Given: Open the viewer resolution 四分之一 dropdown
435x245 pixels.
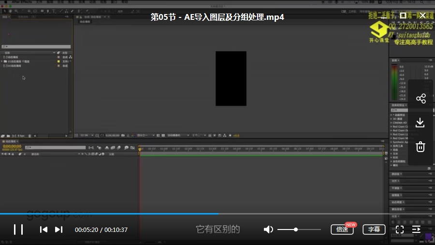Looking at the screenshot, I should (145, 136).
